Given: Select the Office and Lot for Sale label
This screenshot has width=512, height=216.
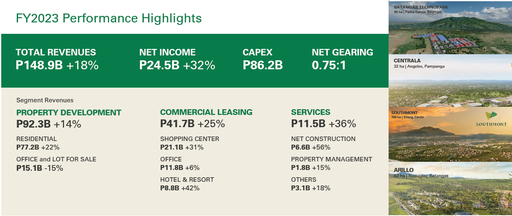Looking at the screenshot, I should pos(56,159).
